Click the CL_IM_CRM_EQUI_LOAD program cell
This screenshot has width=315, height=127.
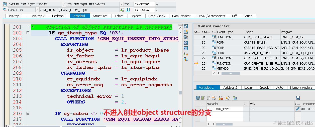point(297,68)
